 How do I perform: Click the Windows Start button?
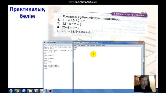[11, 91]
